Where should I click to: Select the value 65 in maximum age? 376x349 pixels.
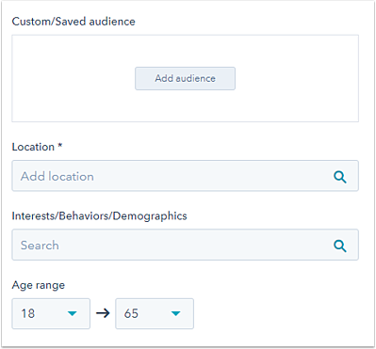(x=131, y=313)
